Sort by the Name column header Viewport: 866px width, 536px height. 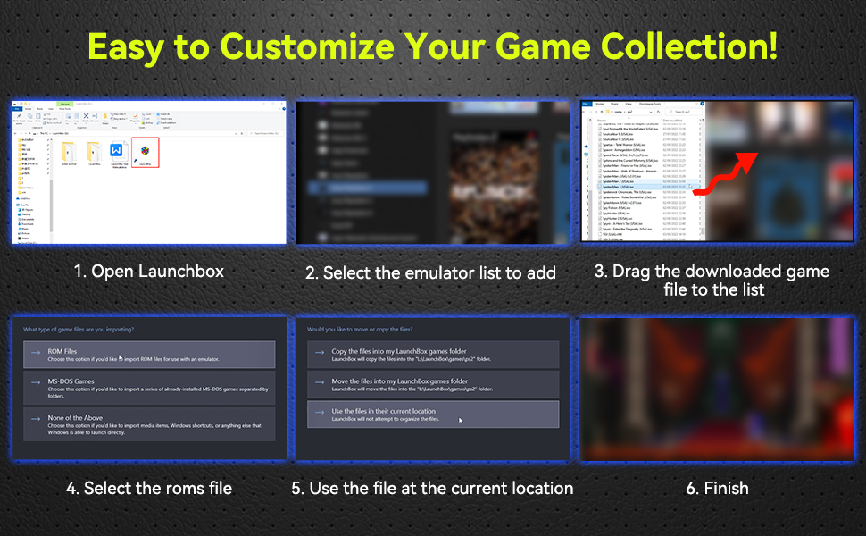pyautogui.click(x=602, y=121)
